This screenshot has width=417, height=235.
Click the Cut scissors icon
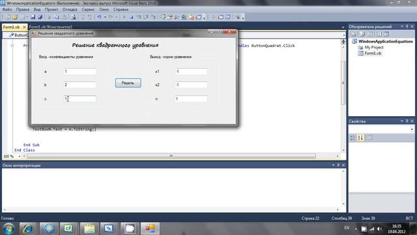coord(50,18)
